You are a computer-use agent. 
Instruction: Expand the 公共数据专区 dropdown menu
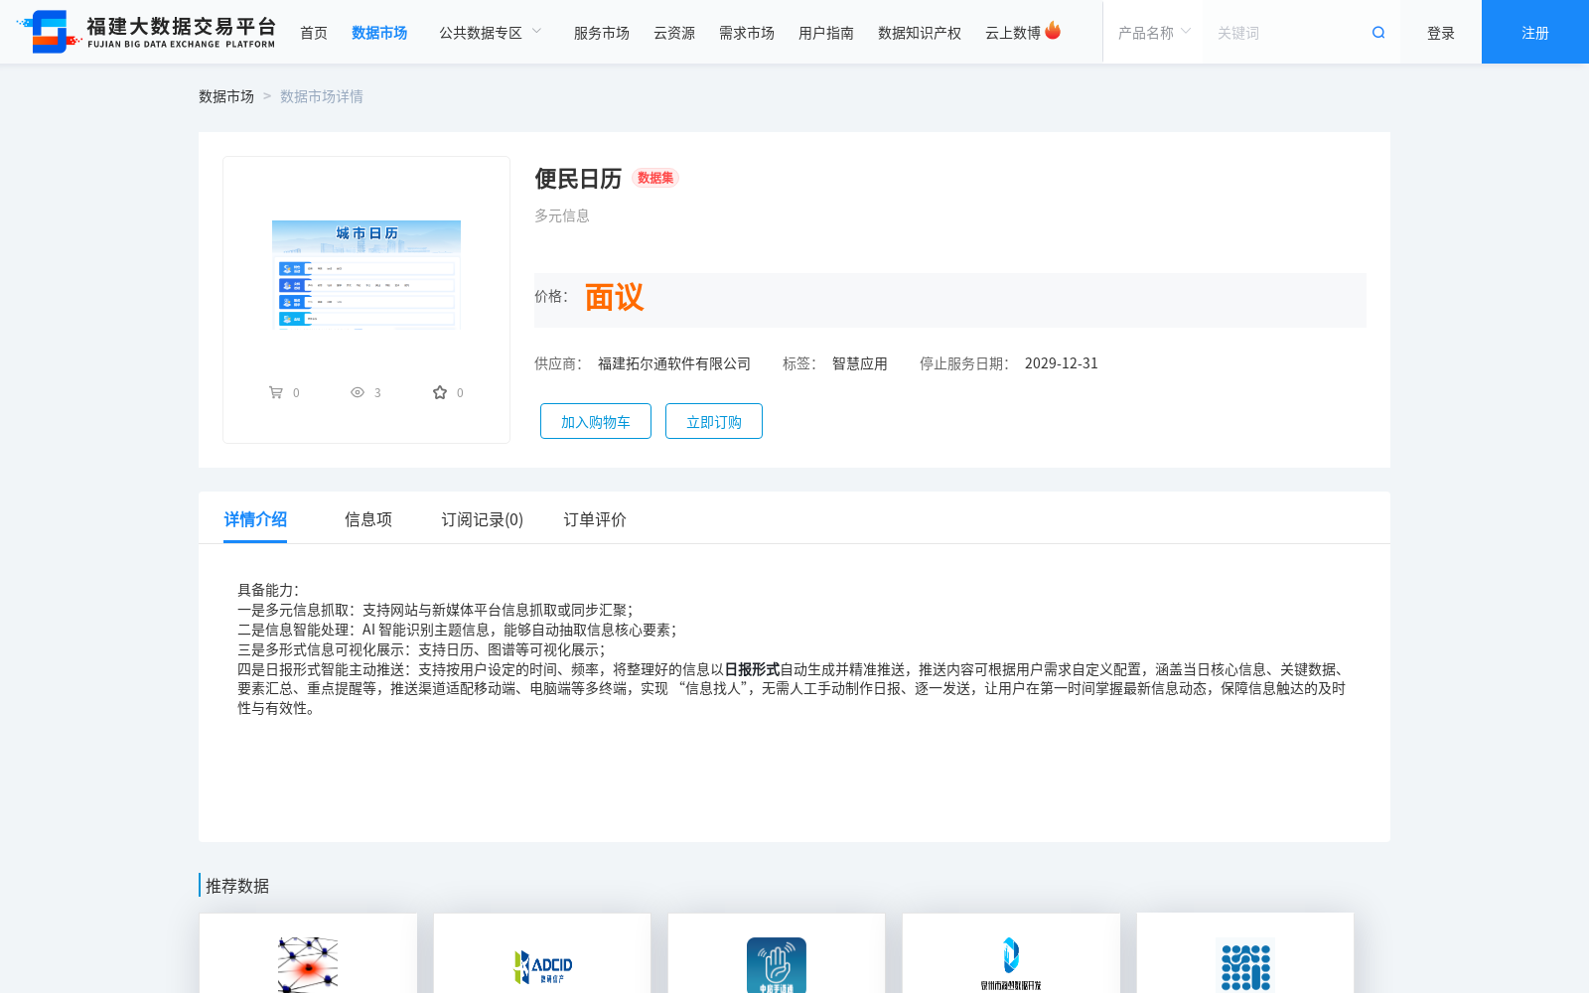point(491,33)
